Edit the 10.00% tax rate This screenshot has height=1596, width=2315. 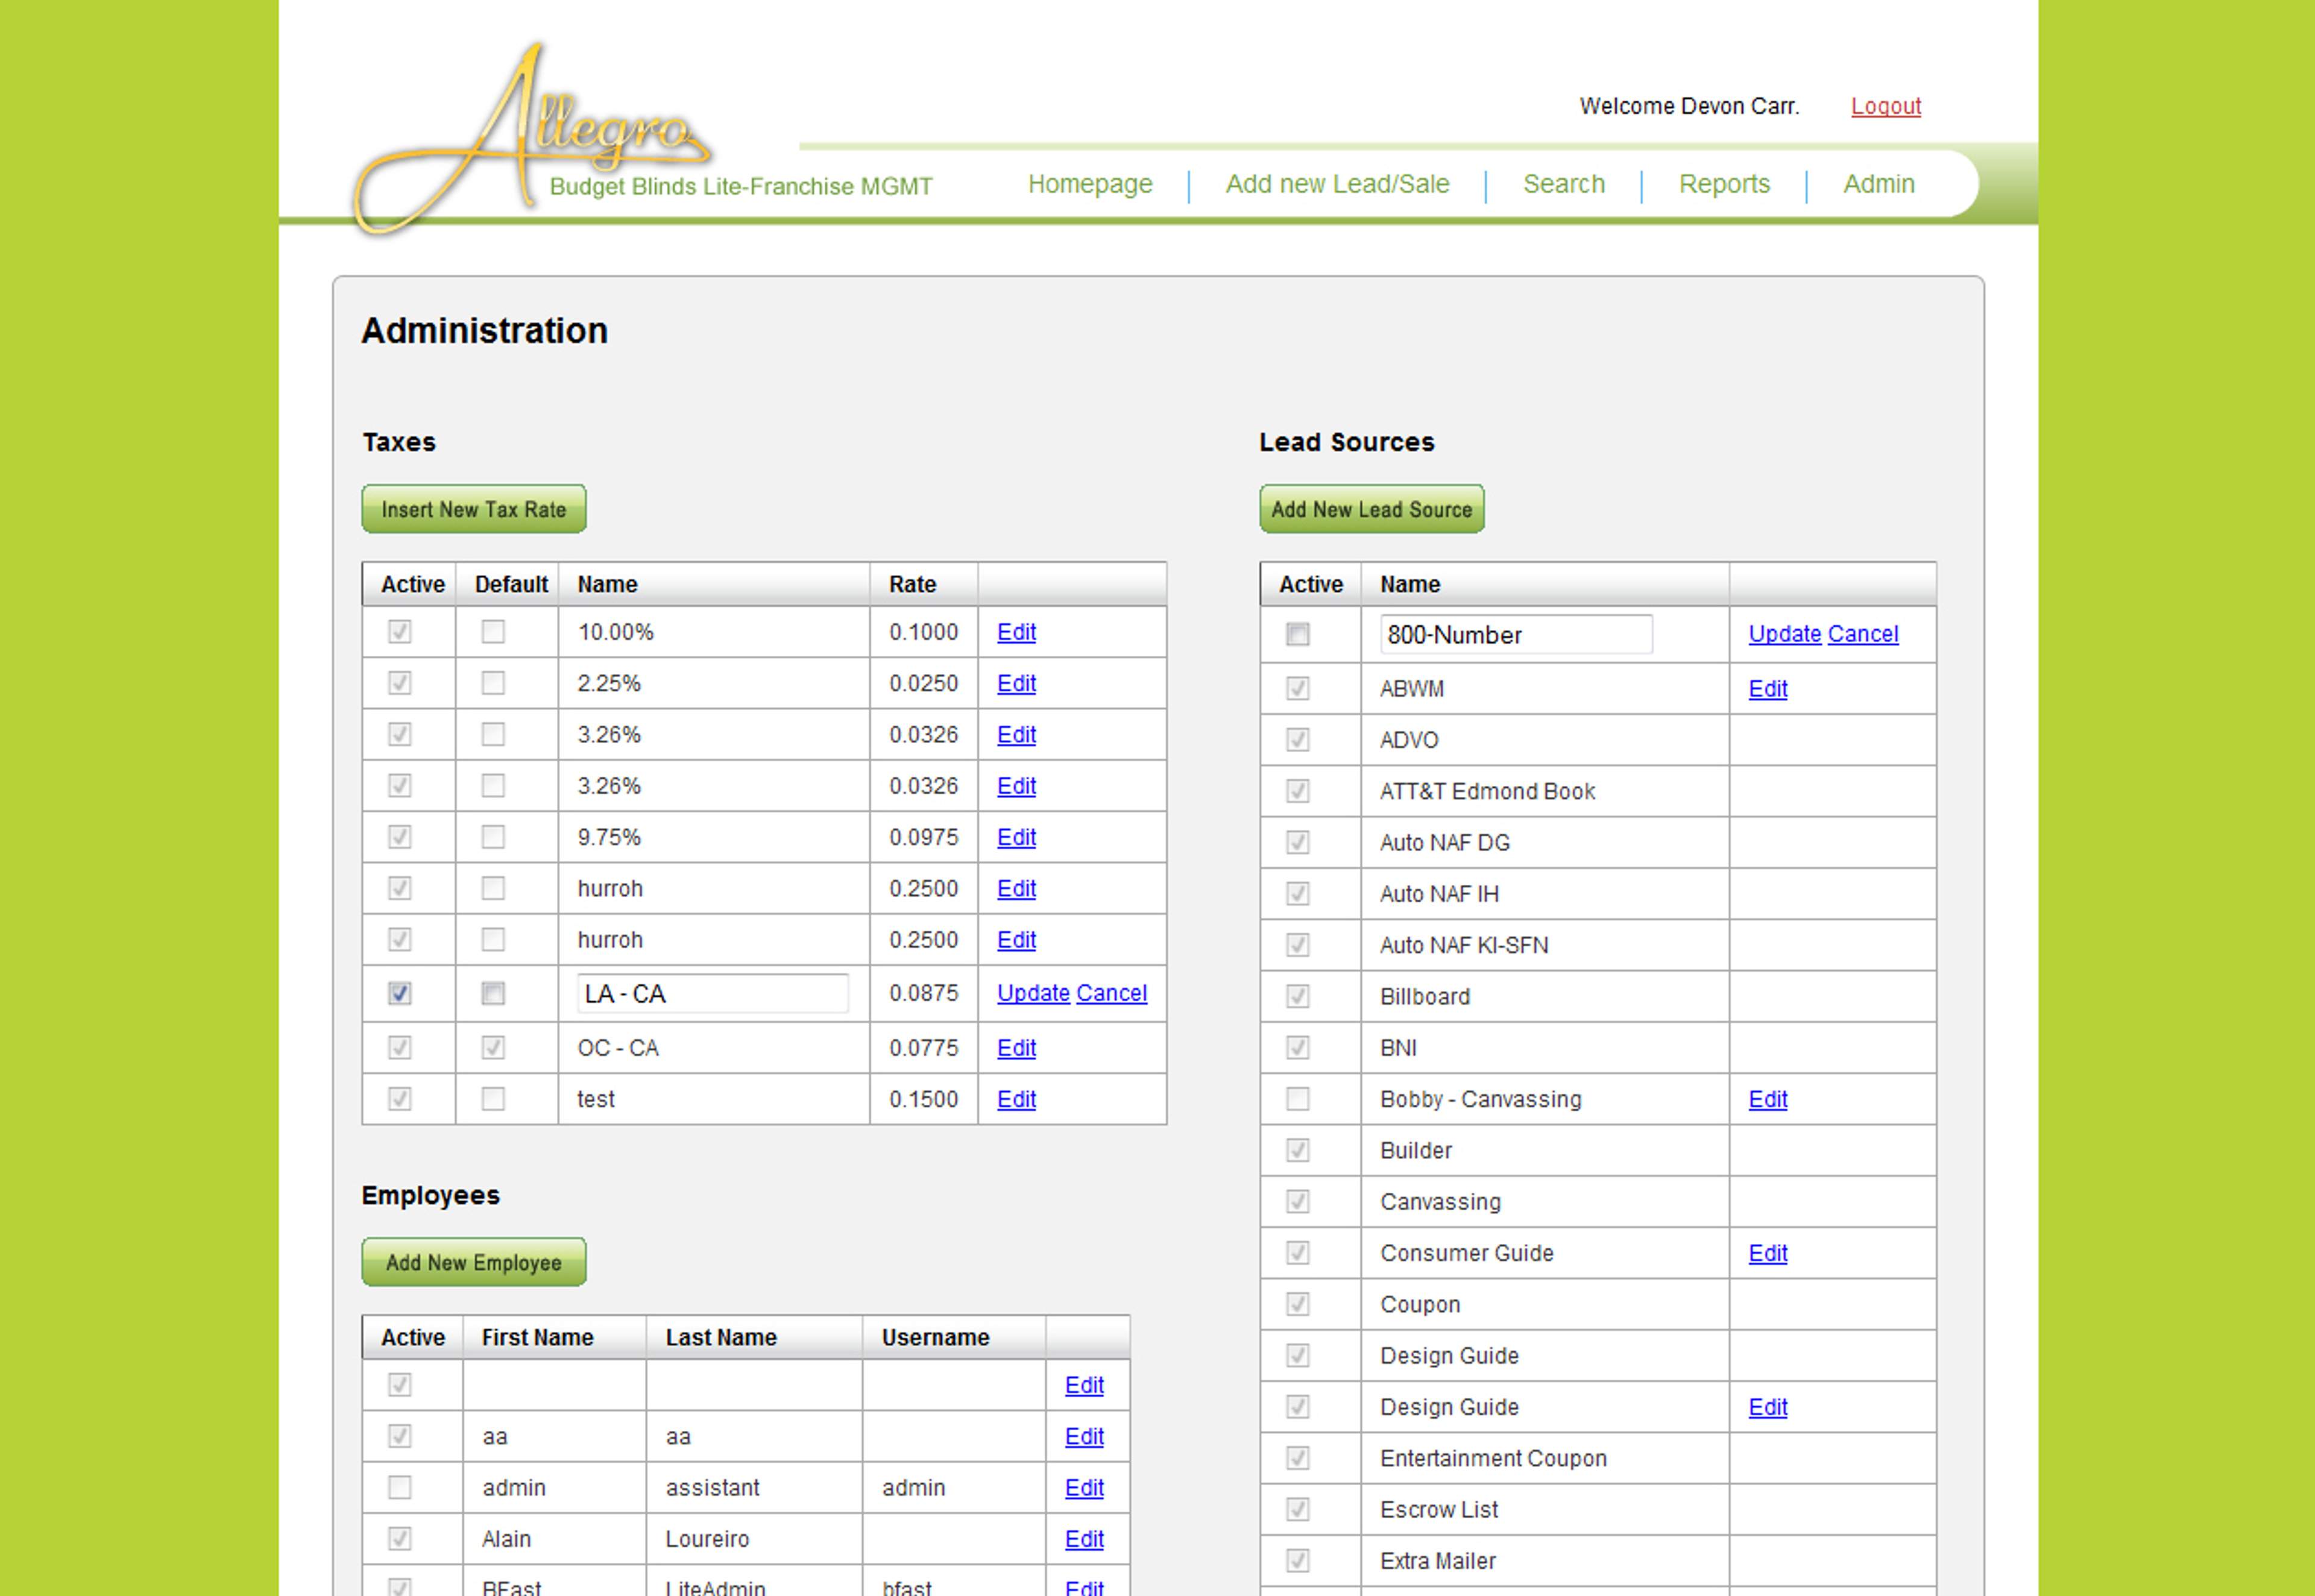(x=1016, y=632)
